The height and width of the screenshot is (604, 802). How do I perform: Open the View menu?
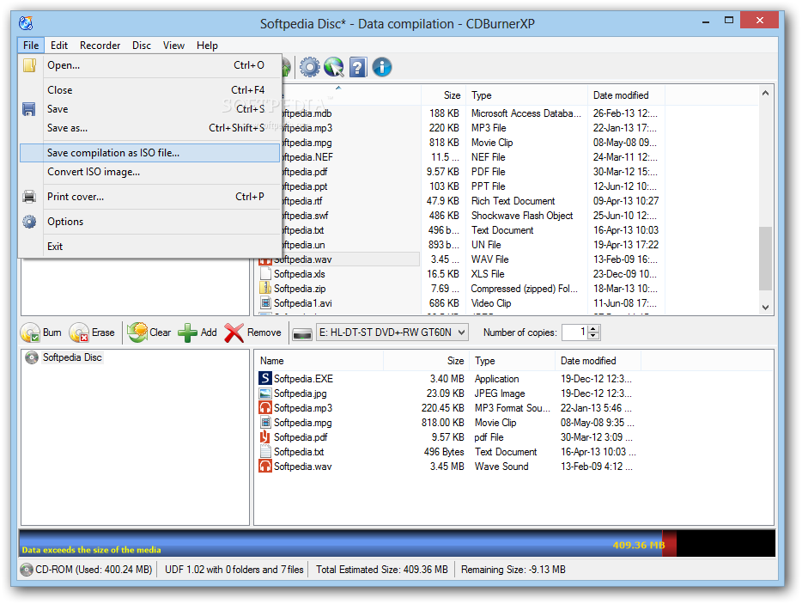click(x=173, y=45)
